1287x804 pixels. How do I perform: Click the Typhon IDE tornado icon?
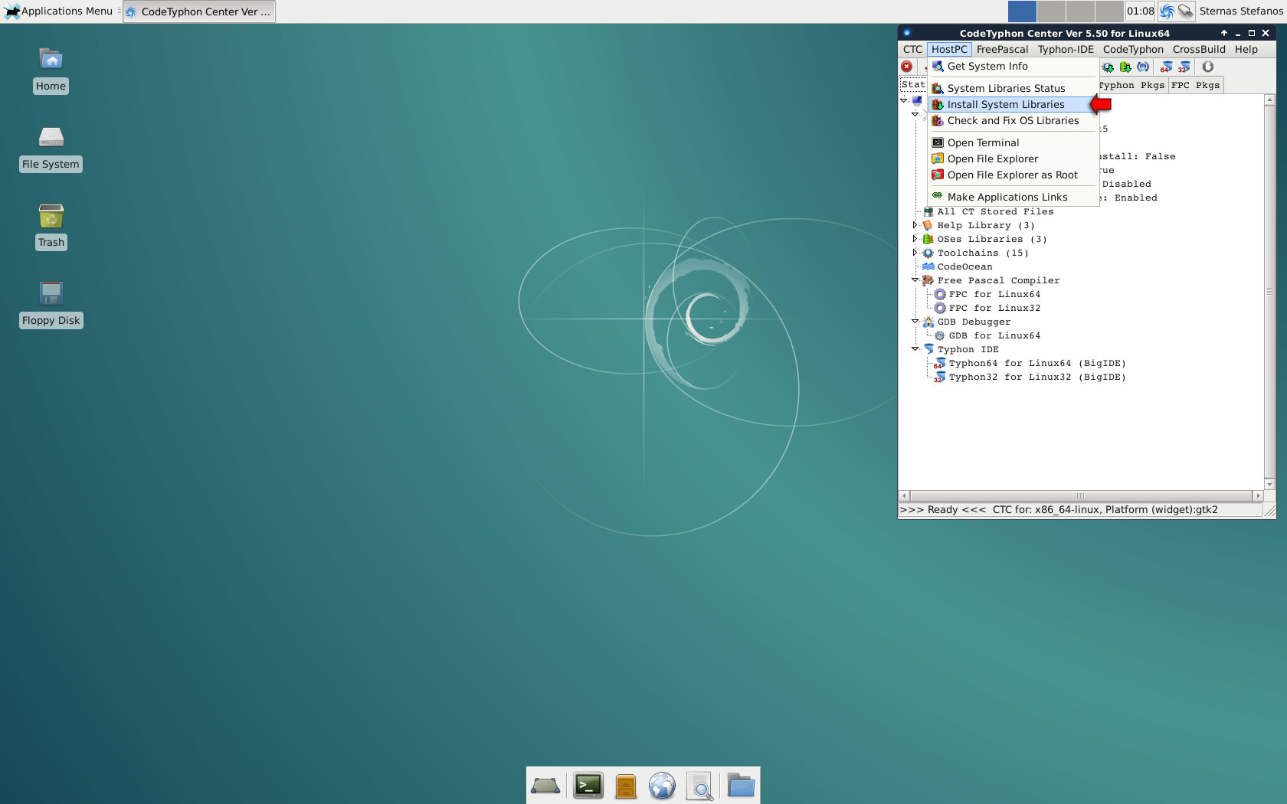click(x=928, y=349)
